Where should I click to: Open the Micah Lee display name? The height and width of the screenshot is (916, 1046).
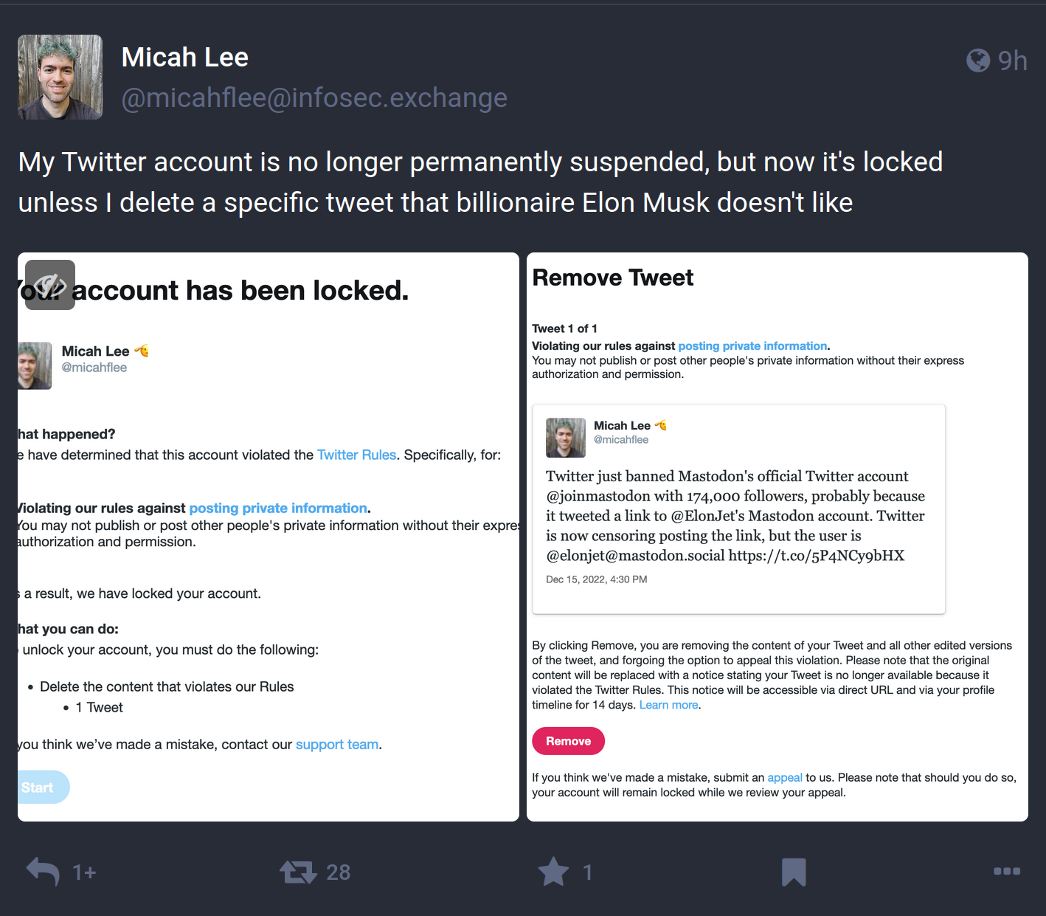[x=185, y=57]
